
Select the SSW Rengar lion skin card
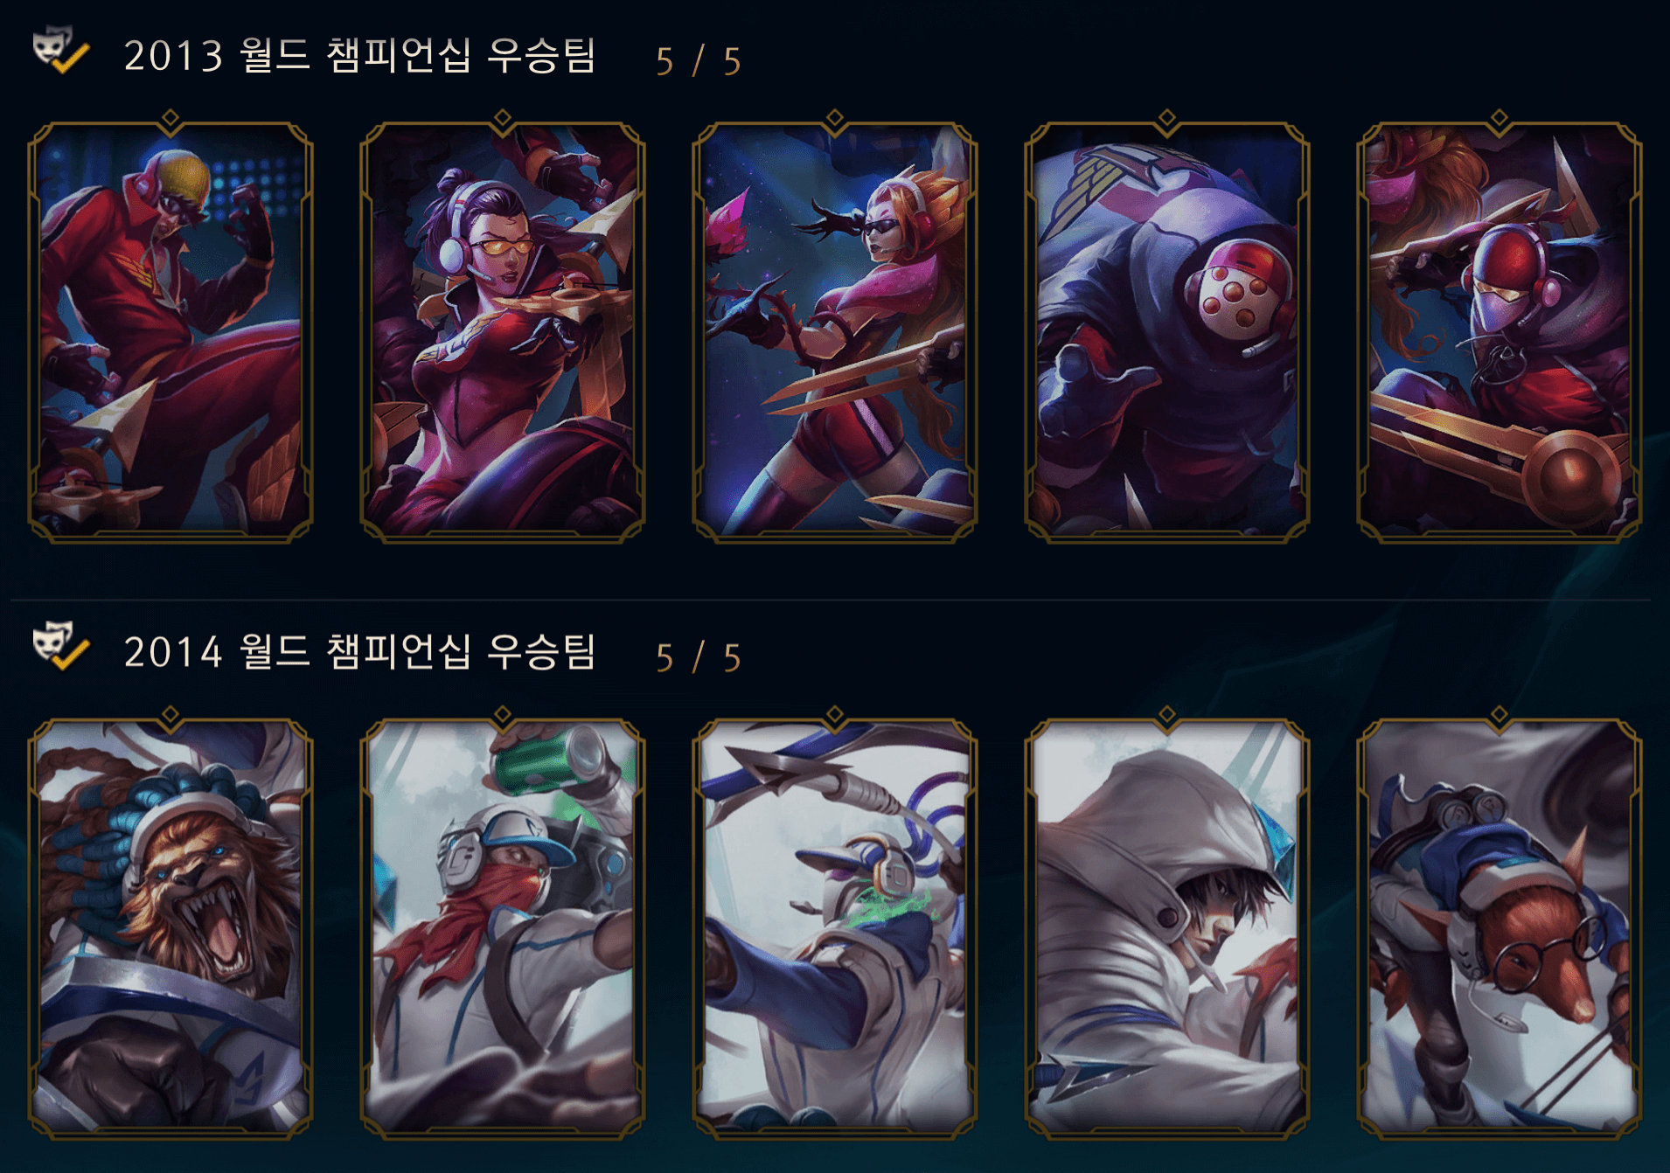pyautogui.click(x=170, y=928)
